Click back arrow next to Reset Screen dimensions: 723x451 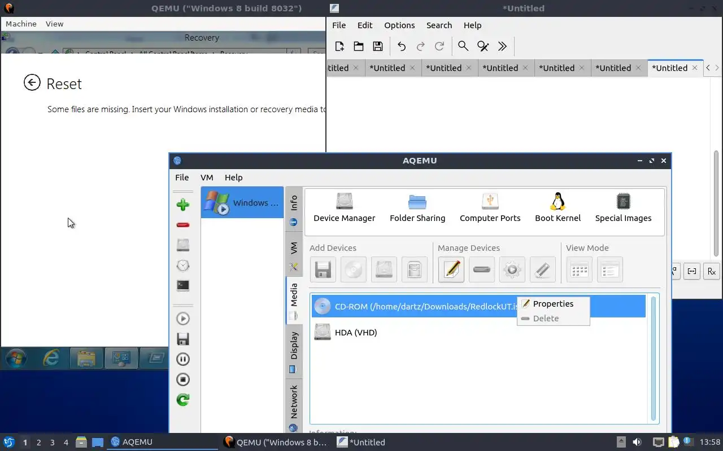pyautogui.click(x=32, y=83)
